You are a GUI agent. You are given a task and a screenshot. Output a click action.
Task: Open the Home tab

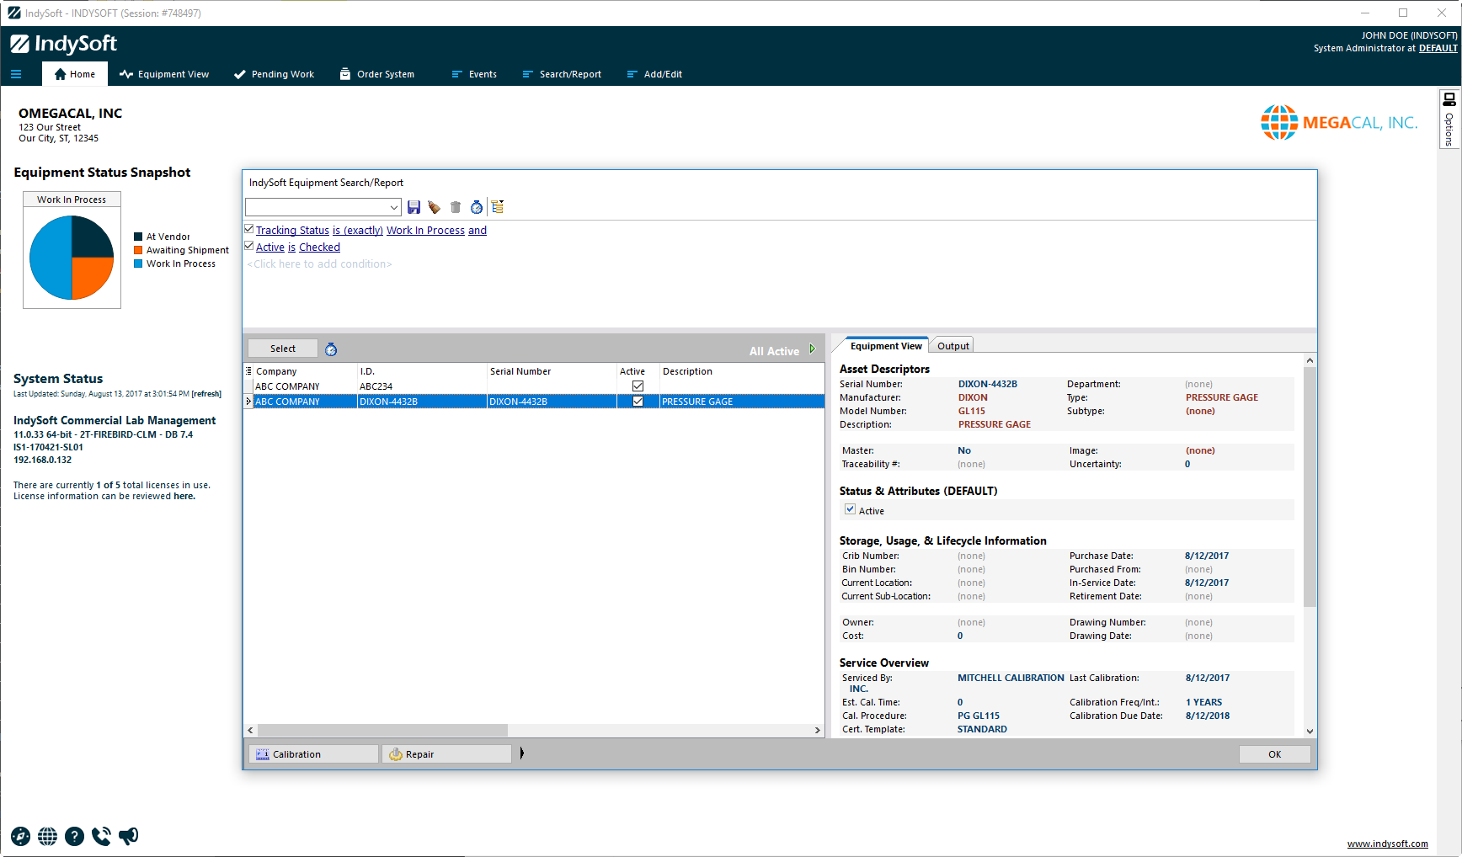pos(75,74)
